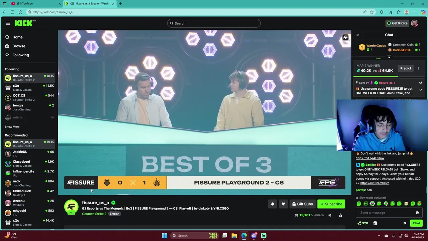Open the bit.ly/4mlHsre chat link

(x=375, y=183)
